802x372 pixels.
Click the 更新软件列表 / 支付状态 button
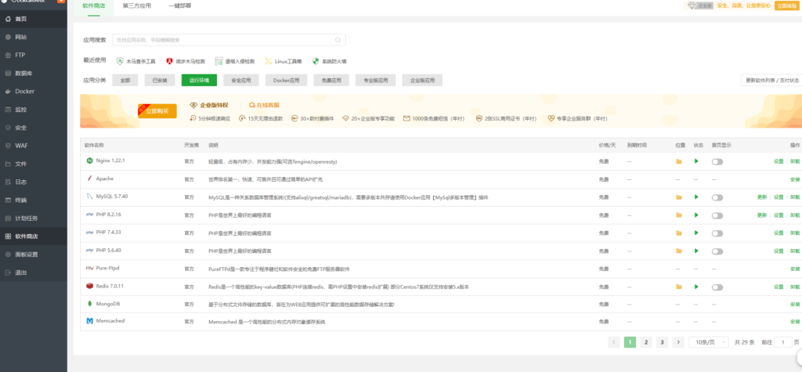pyautogui.click(x=771, y=81)
